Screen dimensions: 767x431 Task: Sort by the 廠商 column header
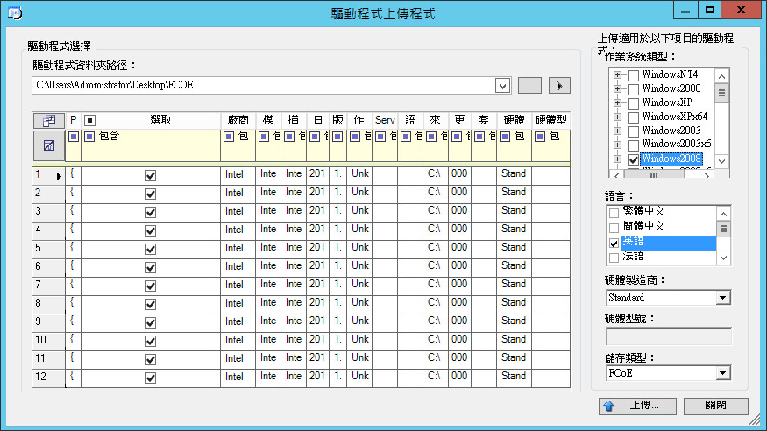237,119
